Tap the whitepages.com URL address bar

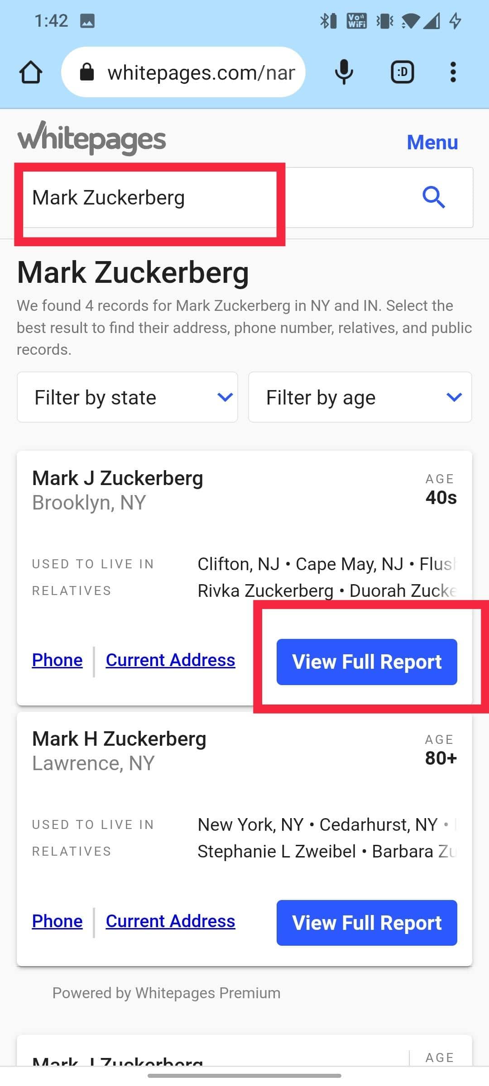click(201, 72)
